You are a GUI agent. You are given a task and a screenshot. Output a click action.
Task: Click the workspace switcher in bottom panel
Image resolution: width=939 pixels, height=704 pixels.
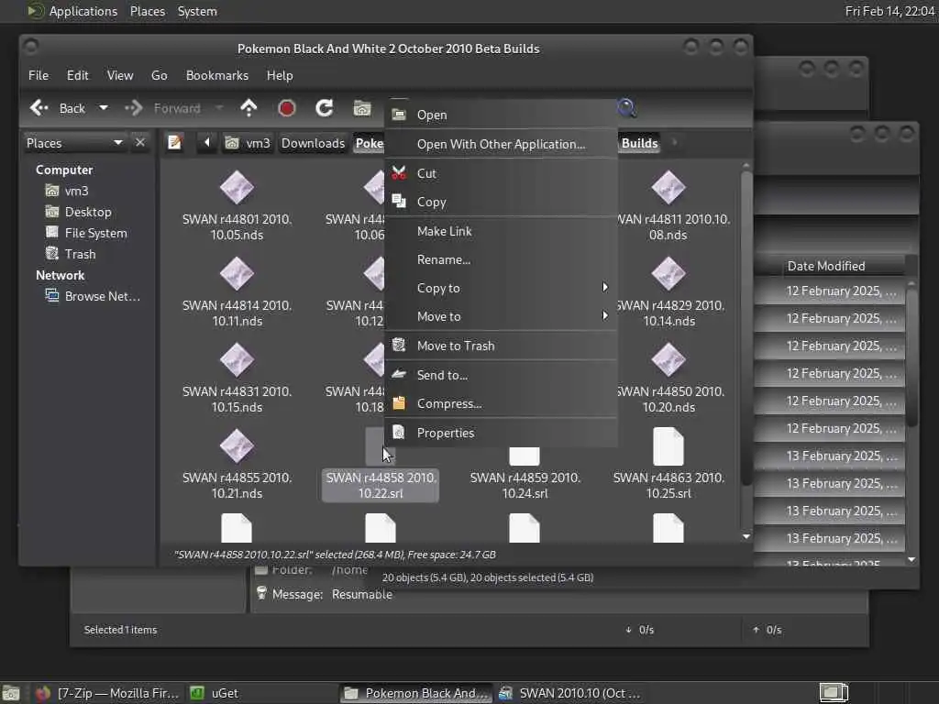click(833, 693)
